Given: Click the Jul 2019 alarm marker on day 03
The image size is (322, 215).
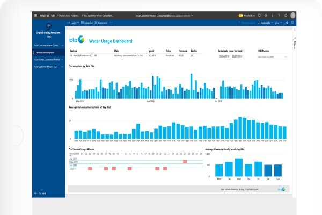Looking at the screenshot, I should 90,169.
